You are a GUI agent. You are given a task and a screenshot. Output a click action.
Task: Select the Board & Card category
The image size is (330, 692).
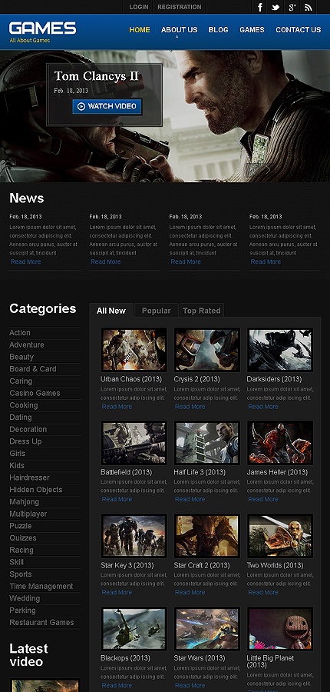[x=33, y=369]
